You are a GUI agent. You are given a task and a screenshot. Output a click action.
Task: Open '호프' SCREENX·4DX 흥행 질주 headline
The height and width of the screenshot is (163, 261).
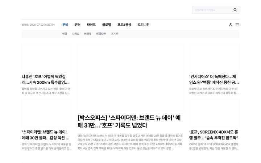tap(214, 135)
